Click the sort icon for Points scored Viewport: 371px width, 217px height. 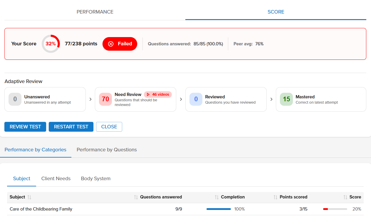click(x=276, y=197)
